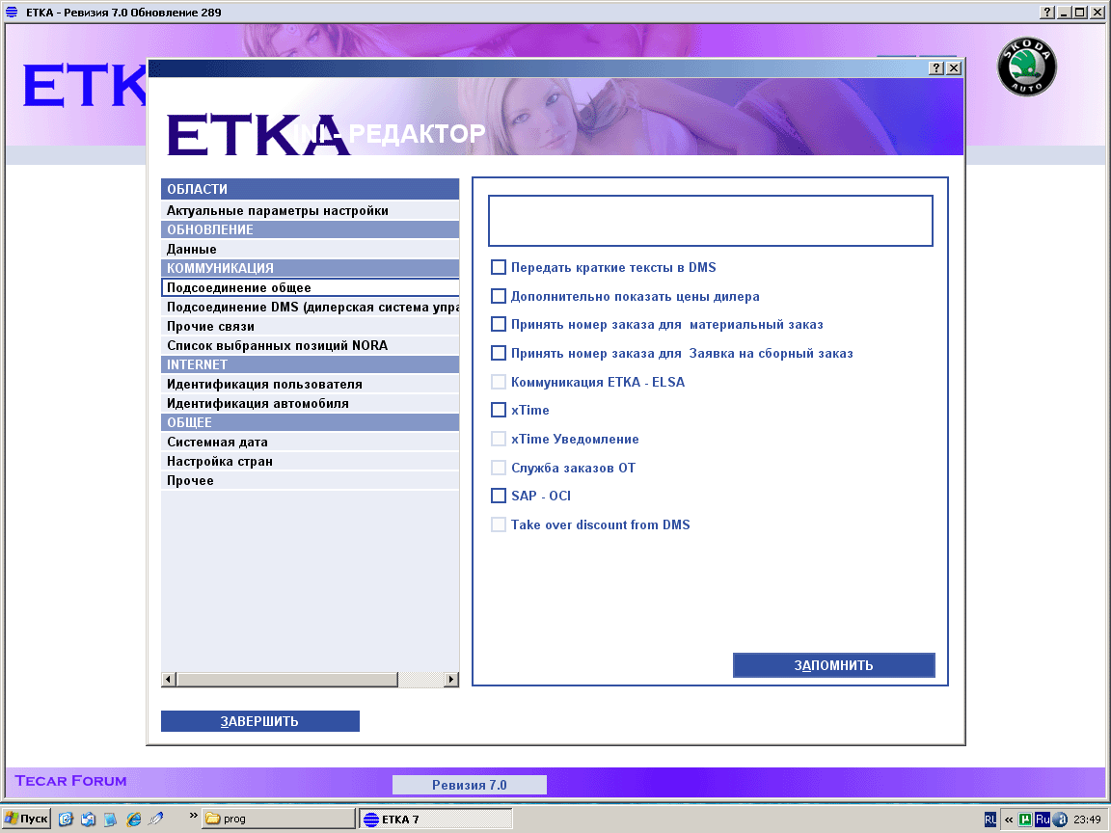Expand quick launch overflow chevron
Screen dimensions: 1111x833
(194, 816)
